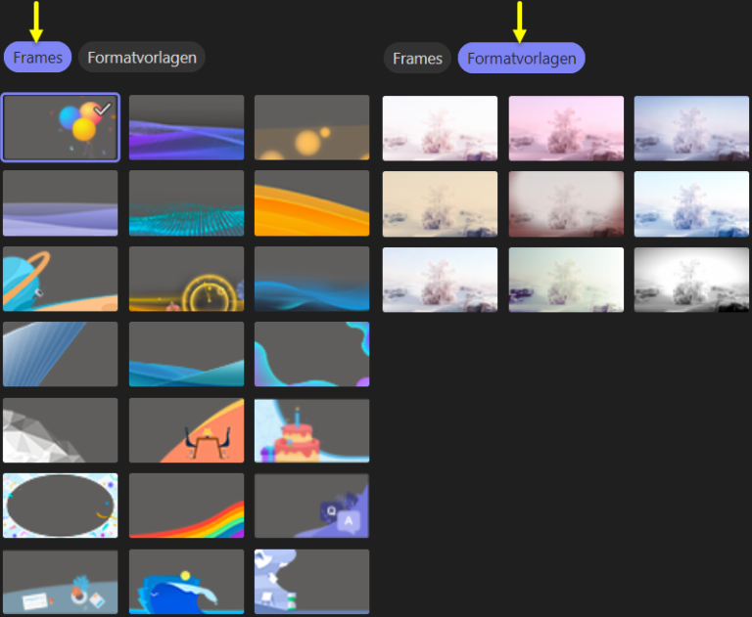This screenshot has width=752, height=617.
Task: Select the warm beige sepia style preset
Action: point(440,203)
